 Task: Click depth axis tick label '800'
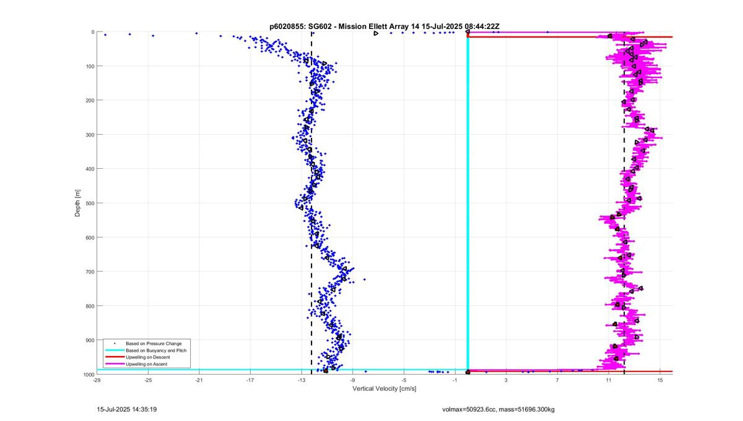pos(90,306)
